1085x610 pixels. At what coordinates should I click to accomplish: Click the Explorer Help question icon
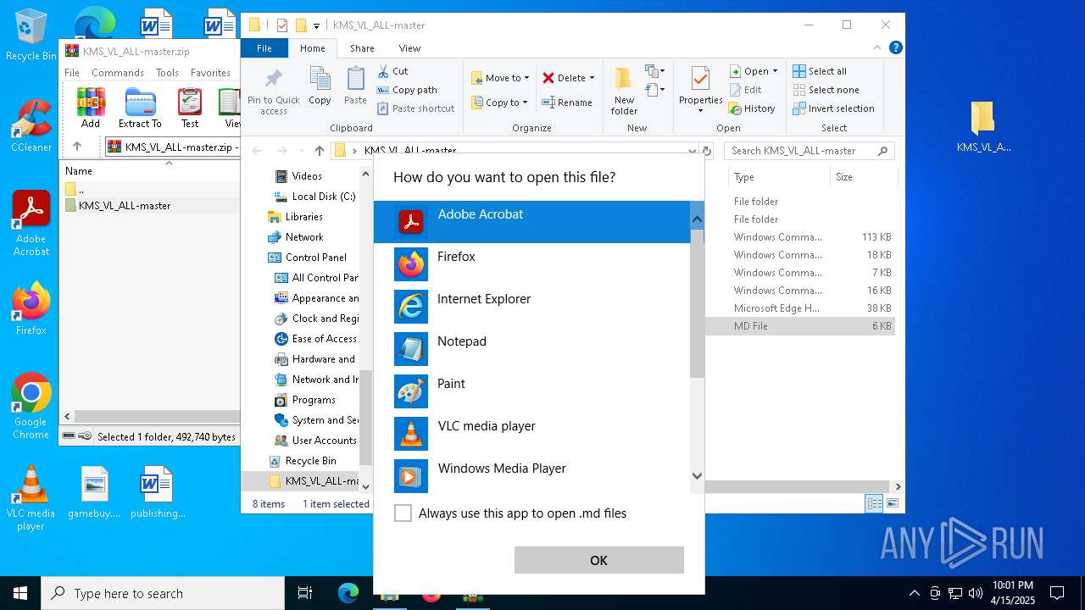click(895, 48)
